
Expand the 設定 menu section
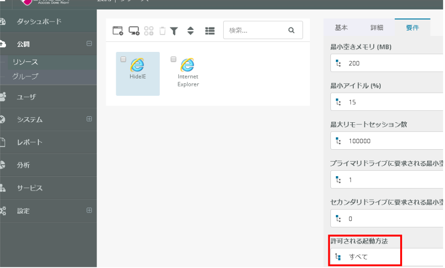click(x=89, y=211)
